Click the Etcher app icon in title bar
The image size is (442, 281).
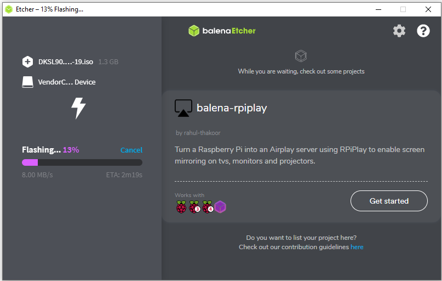[x=9, y=9]
